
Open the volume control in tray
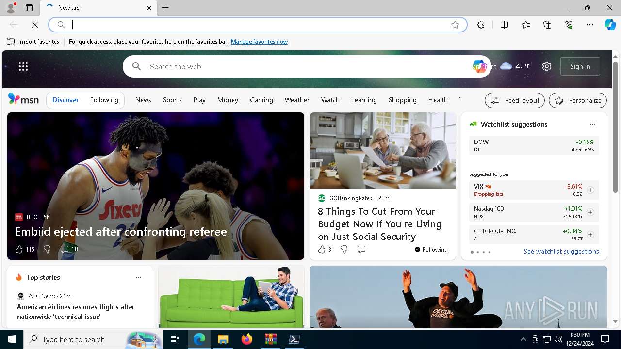(x=558, y=339)
